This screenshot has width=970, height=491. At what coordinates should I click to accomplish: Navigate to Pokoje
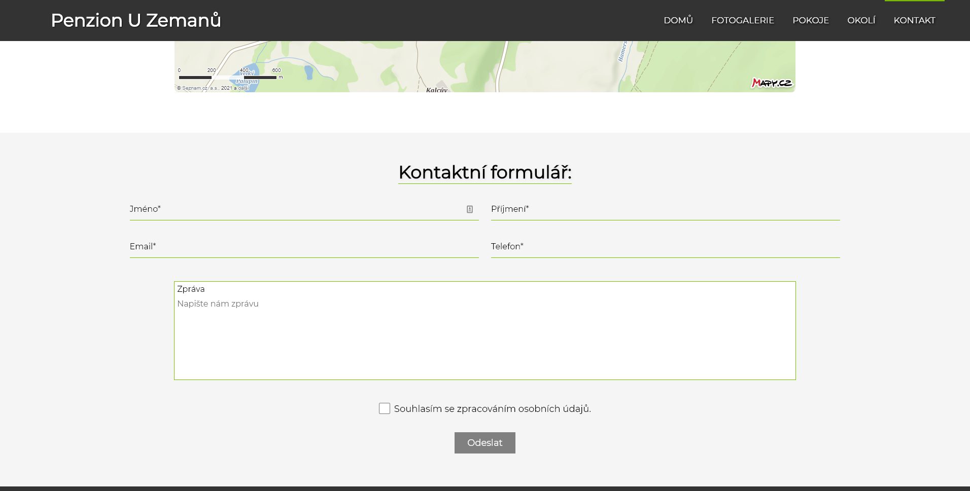(x=810, y=20)
